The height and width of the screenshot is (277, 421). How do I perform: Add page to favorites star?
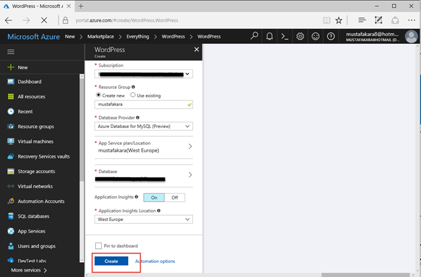click(339, 20)
